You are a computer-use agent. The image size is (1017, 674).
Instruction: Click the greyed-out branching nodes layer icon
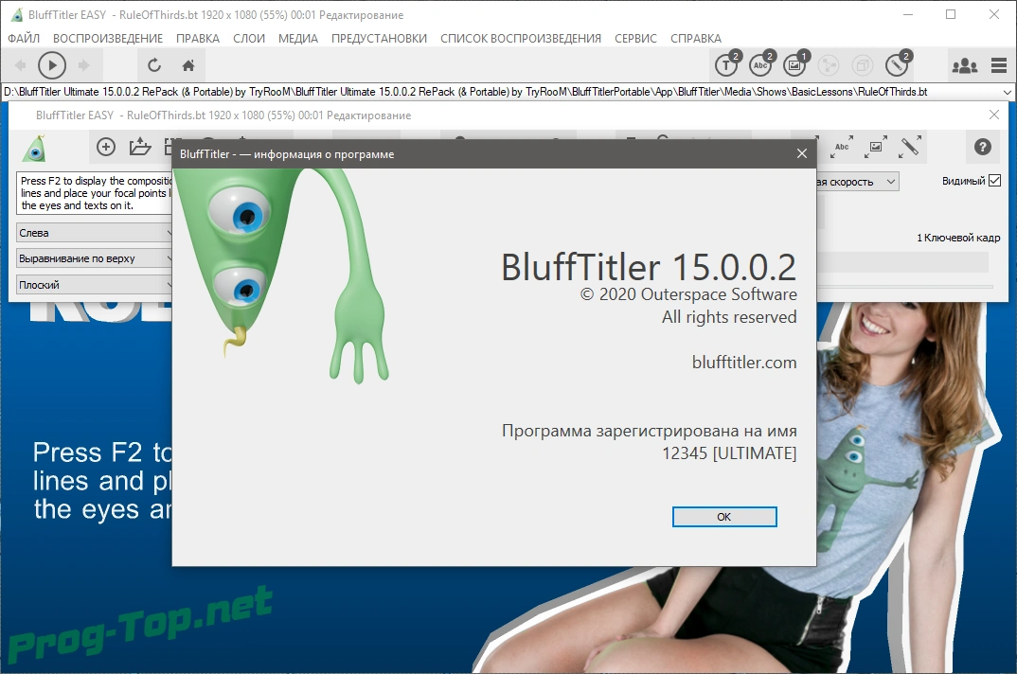[x=829, y=65]
